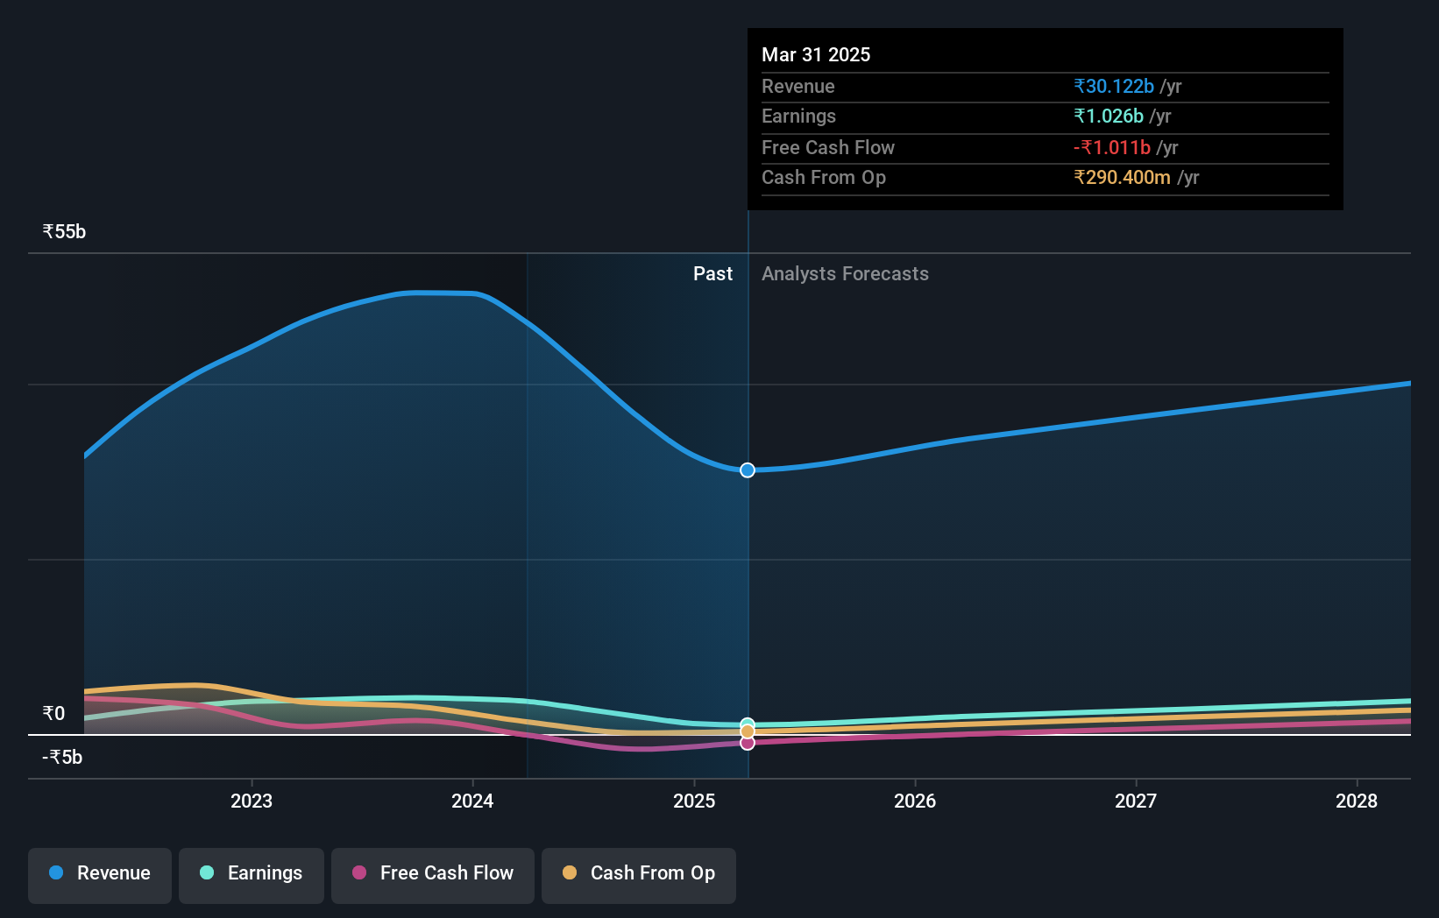Screen dimensions: 1439x918
Task: Click the Earnings row label in tooltip
Action: click(798, 116)
